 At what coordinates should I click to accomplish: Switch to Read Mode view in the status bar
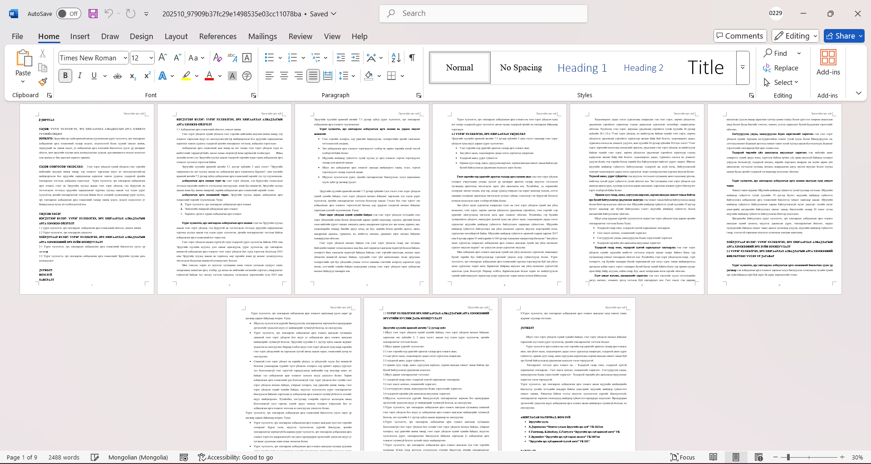point(713,457)
